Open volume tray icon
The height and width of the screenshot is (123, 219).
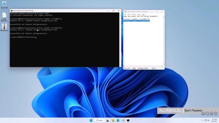click(x=208, y=120)
